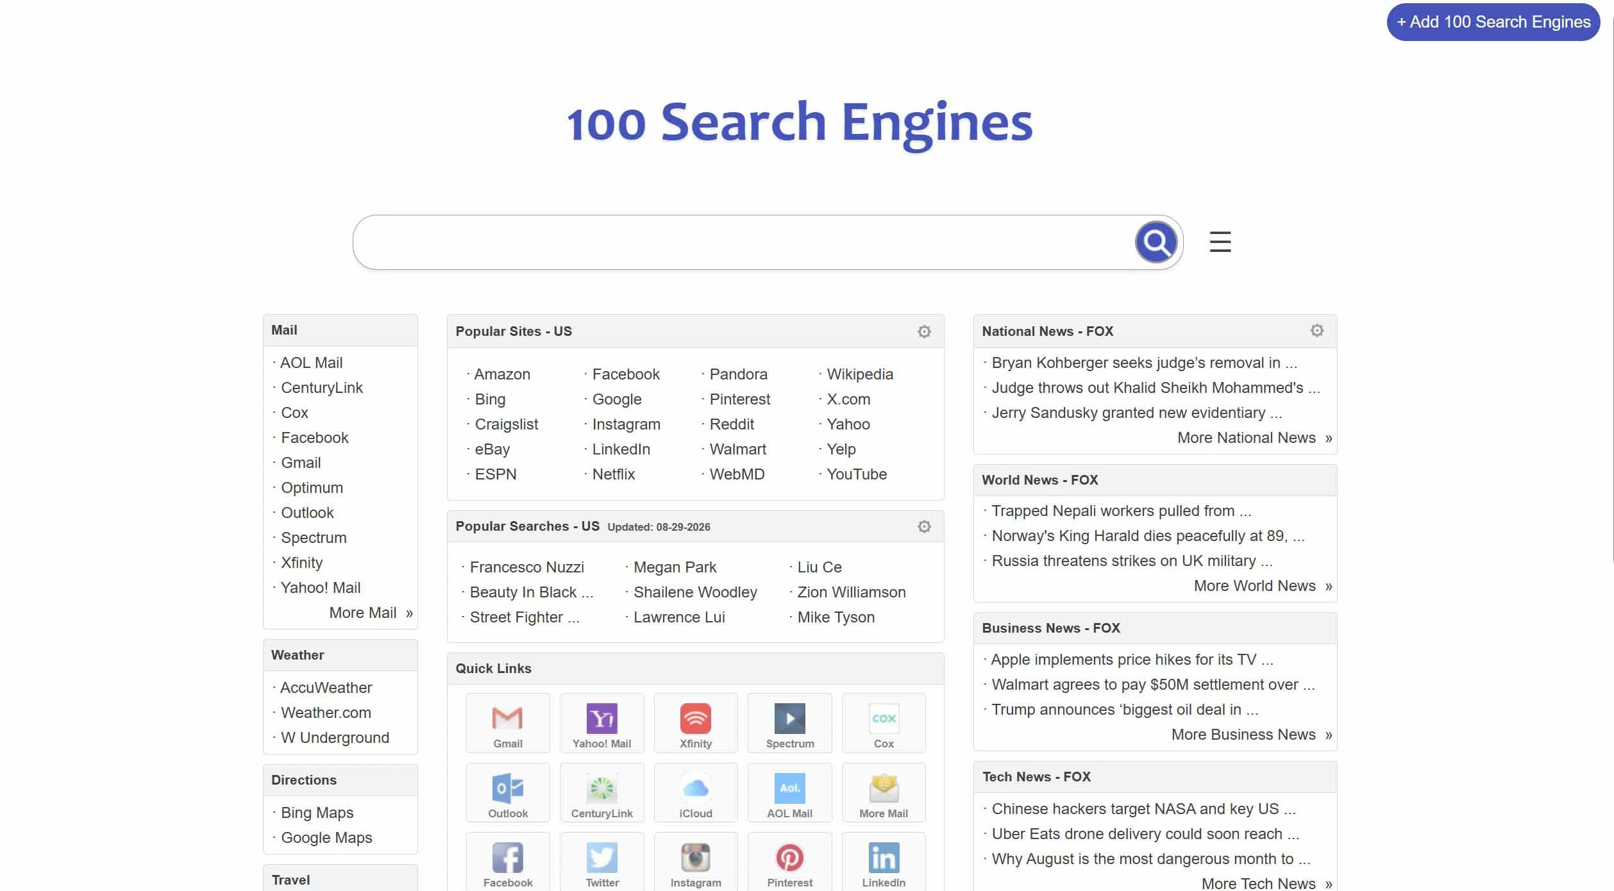Open More World News link
The height and width of the screenshot is (891, 1614).
1263,586
